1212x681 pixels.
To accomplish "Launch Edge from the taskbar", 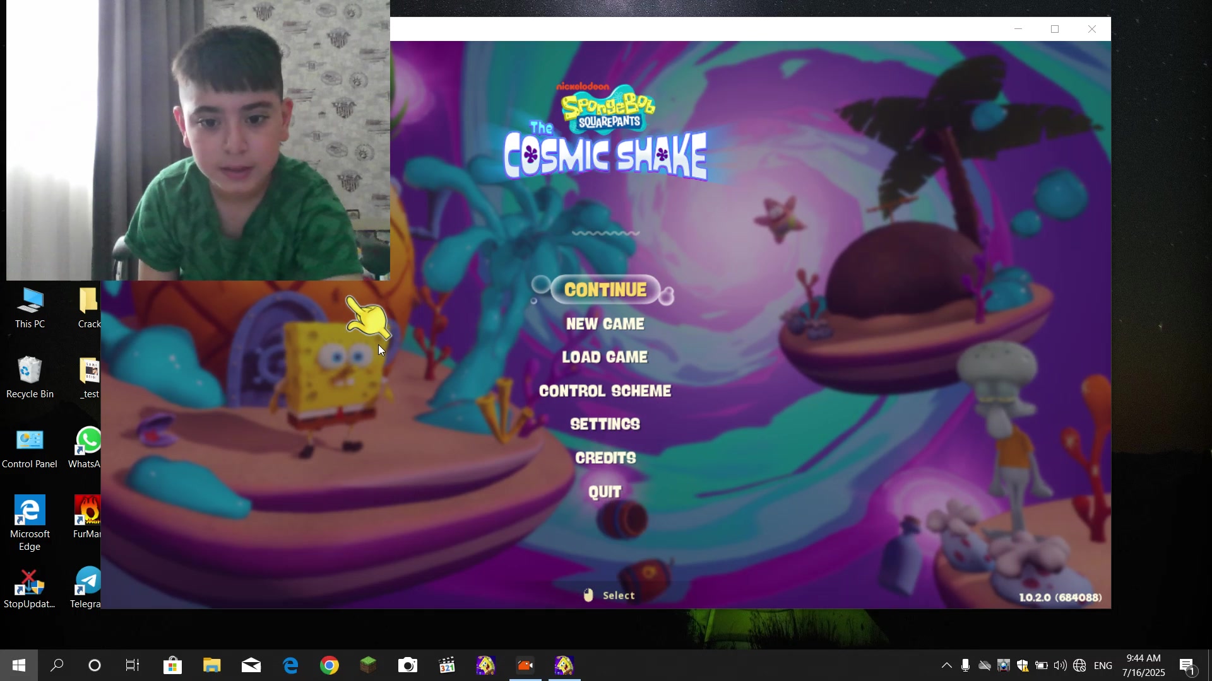I will click(x=290, y=665).
